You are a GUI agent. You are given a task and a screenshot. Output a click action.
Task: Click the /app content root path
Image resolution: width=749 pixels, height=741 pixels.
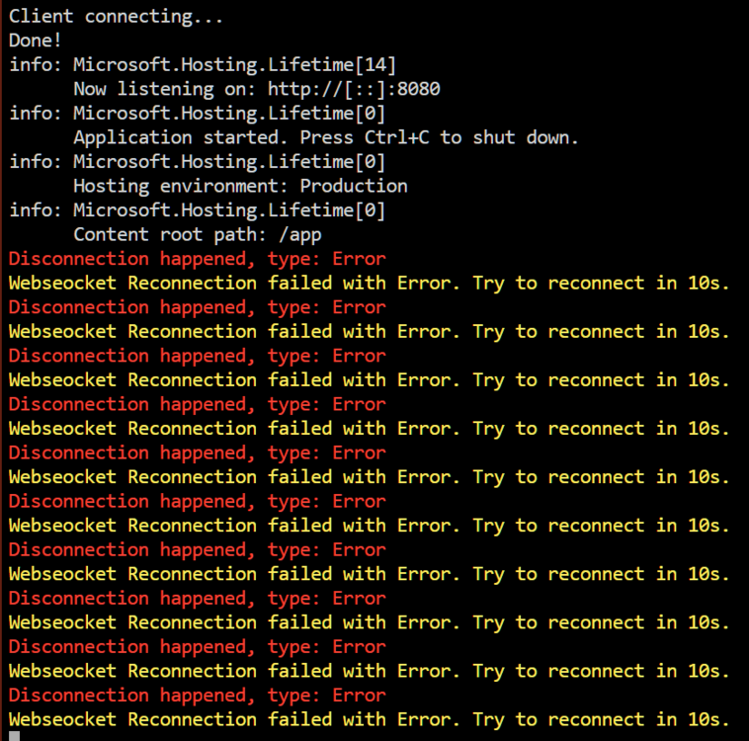coord(300,234)
